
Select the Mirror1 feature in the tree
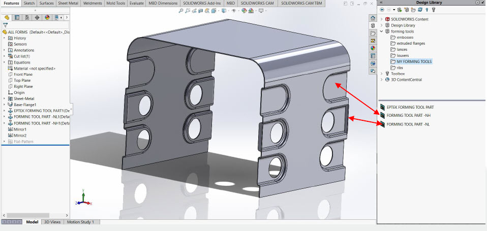click(x=20, y=129)
